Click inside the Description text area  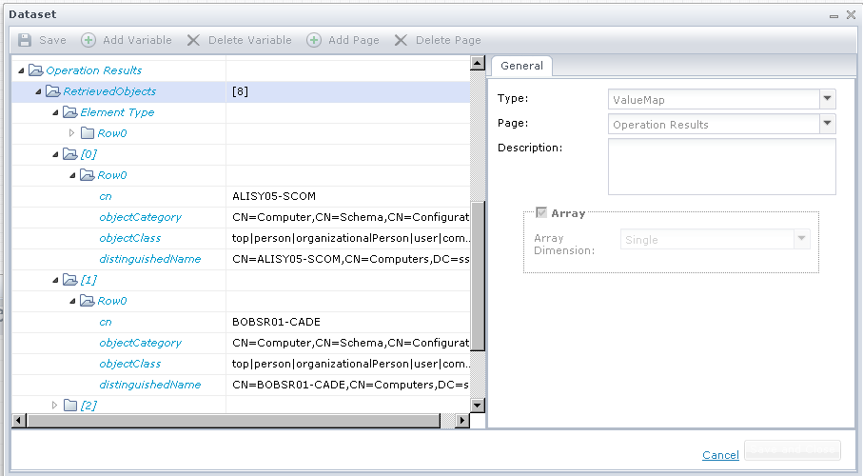tap(721, 167)
